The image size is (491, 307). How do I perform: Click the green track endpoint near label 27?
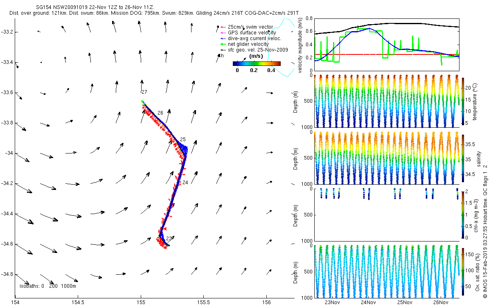(142, 101)
